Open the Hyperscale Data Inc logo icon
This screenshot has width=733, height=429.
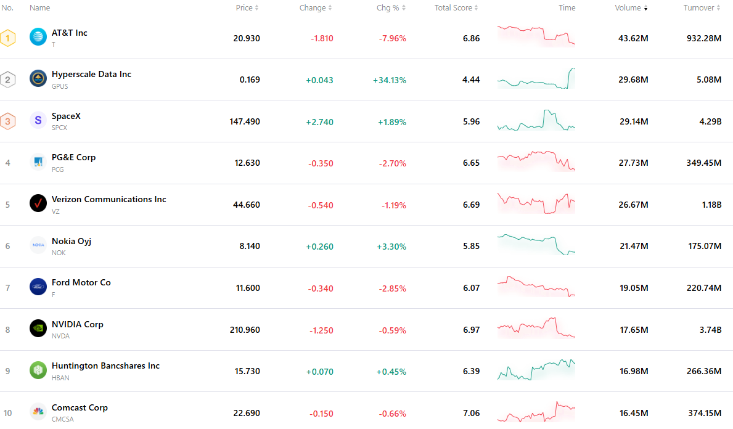pyautogui.click(x=38, y=78)
